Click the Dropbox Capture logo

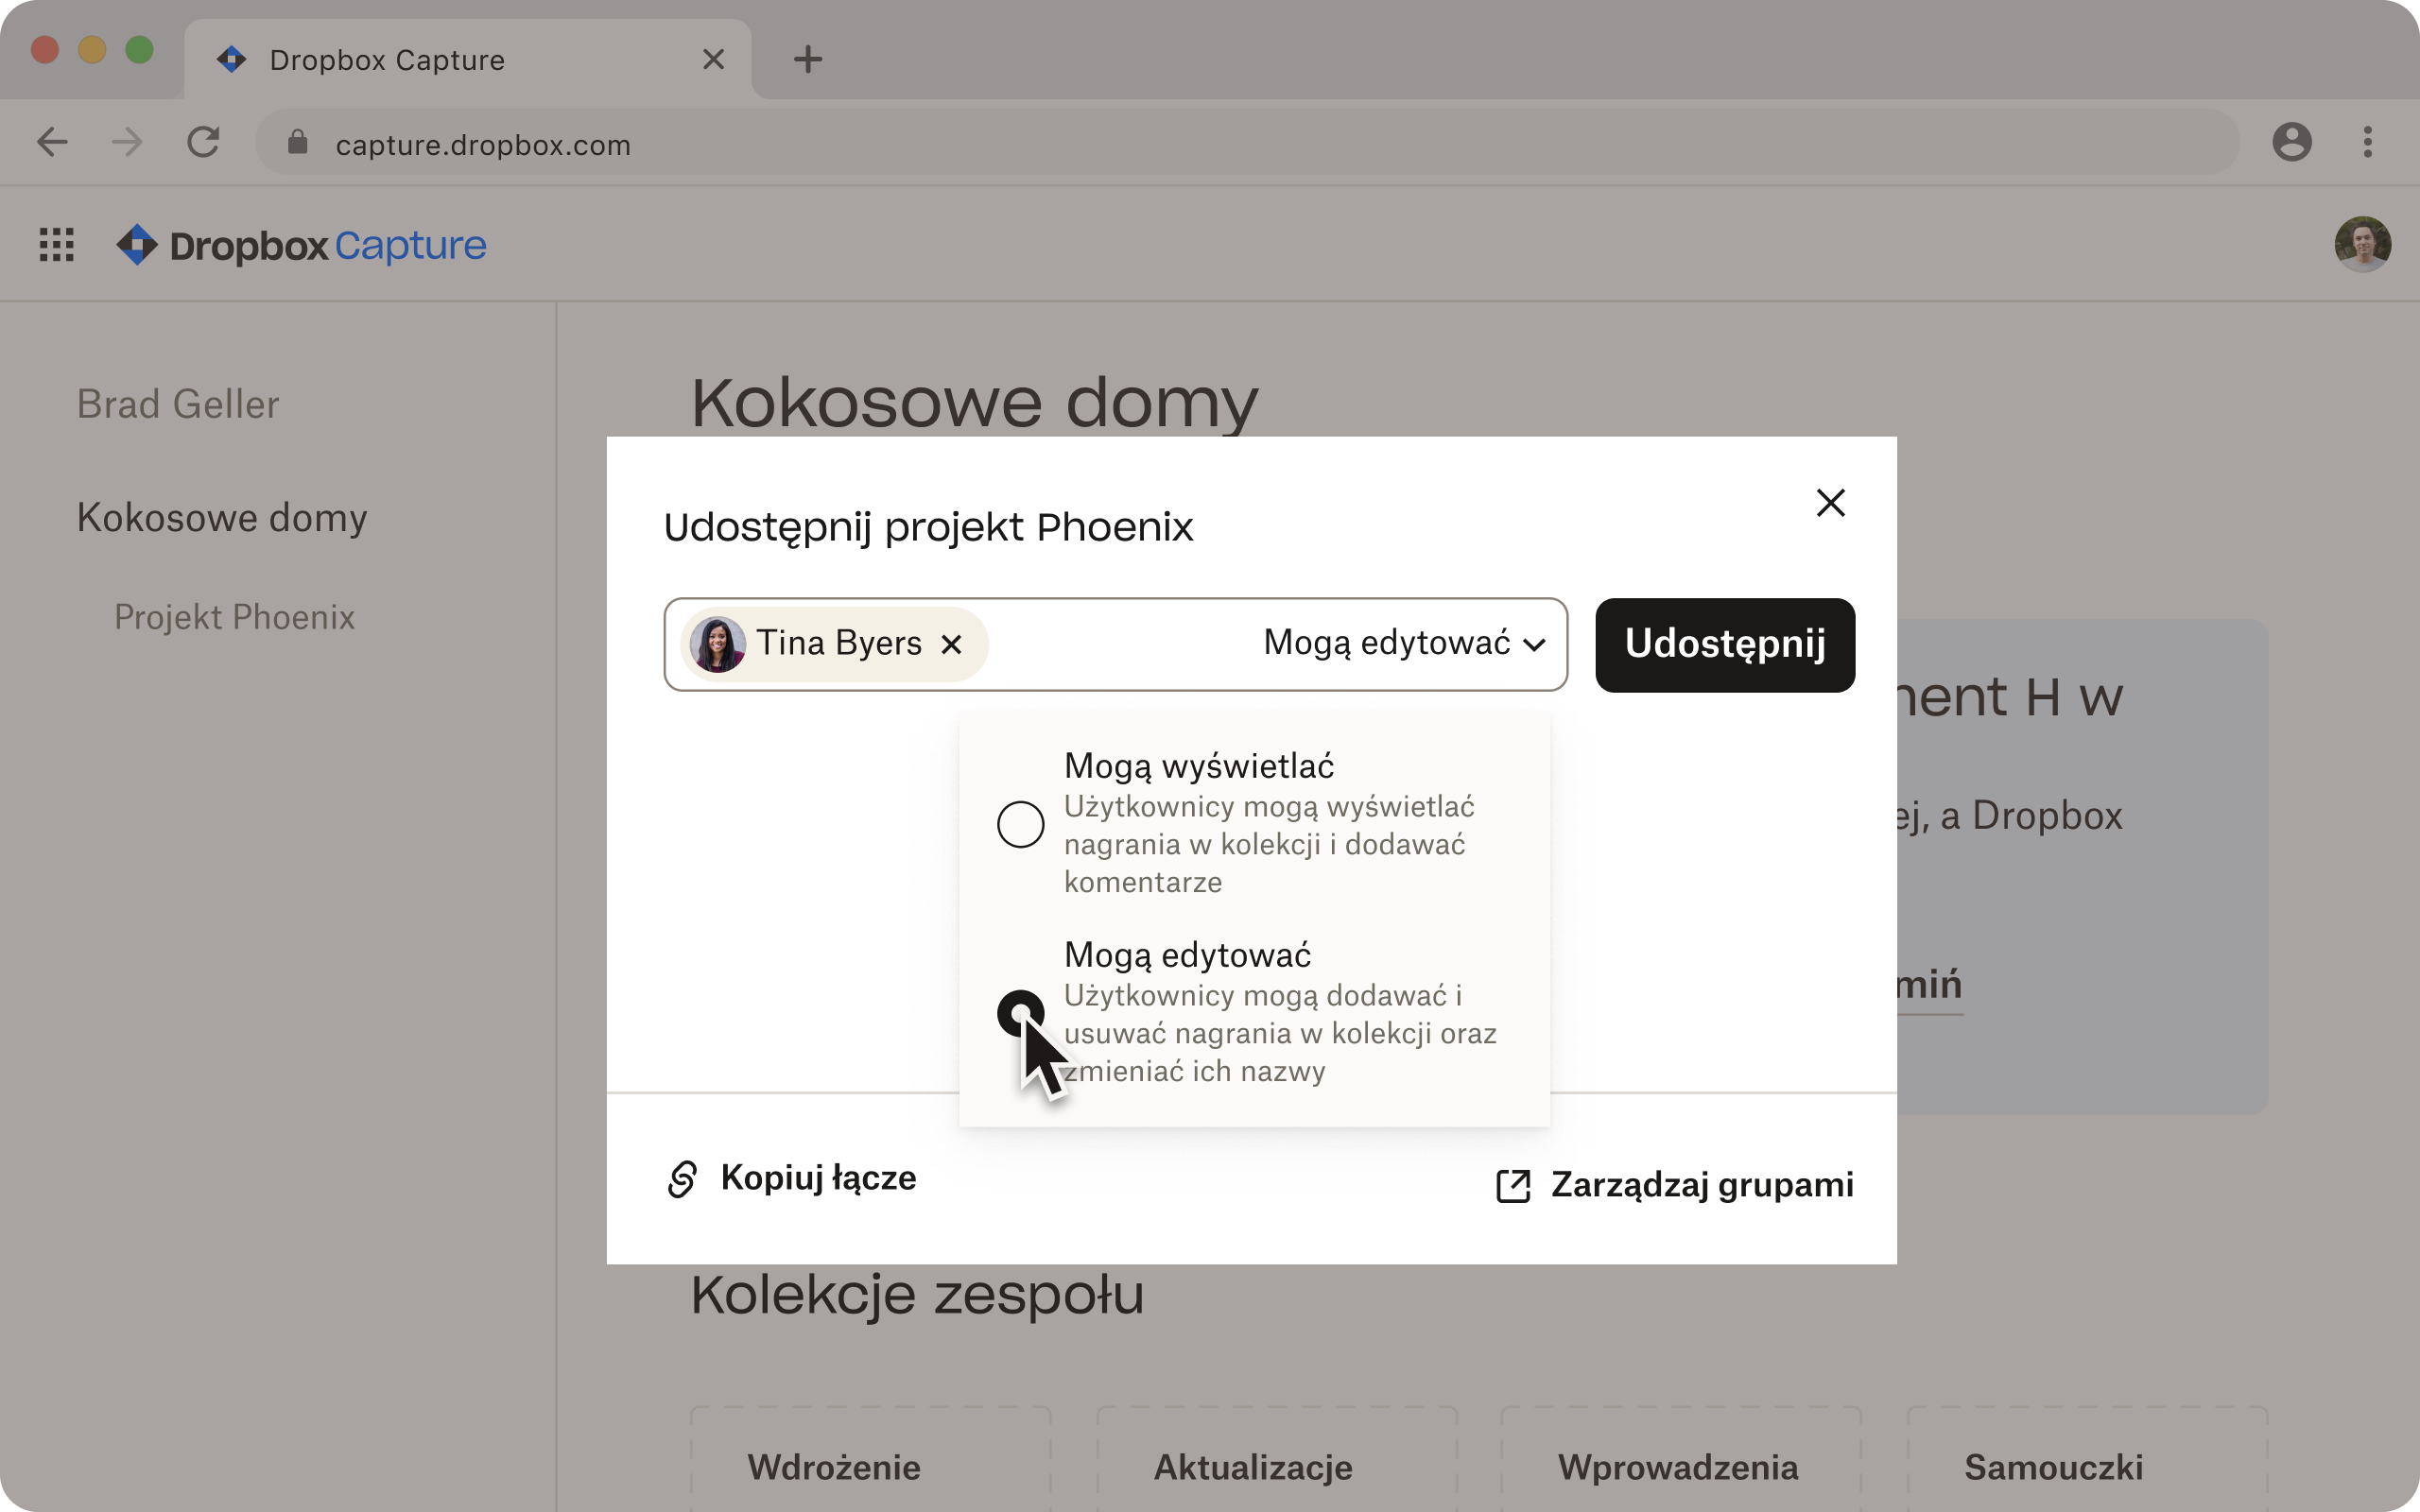click(301, 245)
